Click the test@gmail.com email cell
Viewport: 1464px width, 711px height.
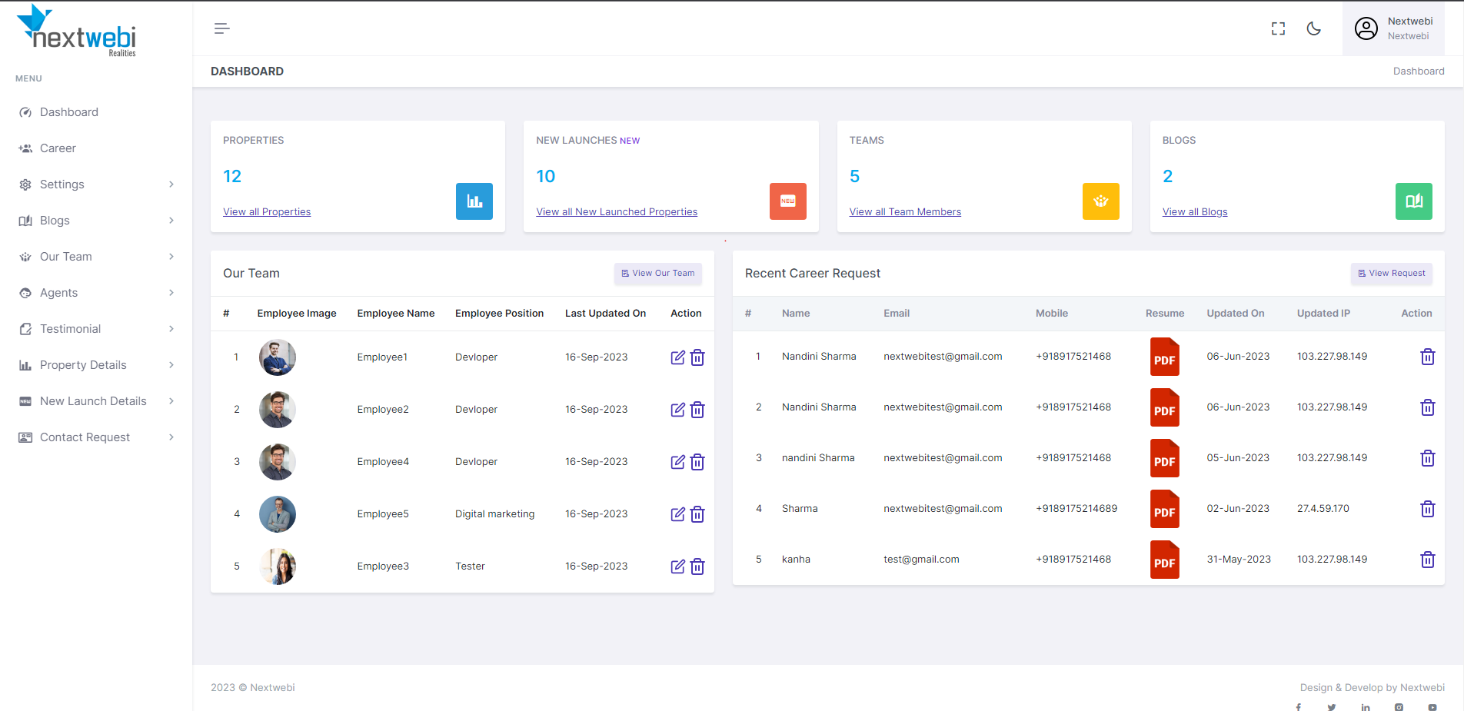point(921,560)
